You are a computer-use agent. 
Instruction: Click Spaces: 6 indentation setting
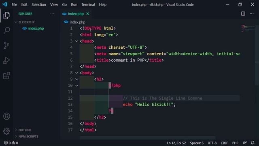tap(197, 143)
